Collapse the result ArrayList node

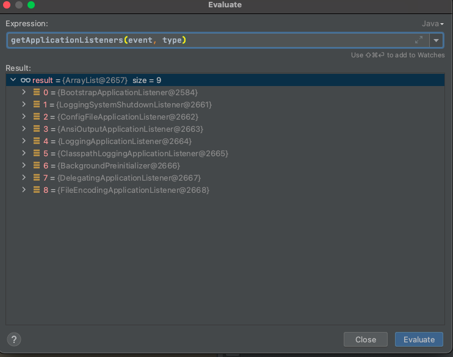(13, 80)
